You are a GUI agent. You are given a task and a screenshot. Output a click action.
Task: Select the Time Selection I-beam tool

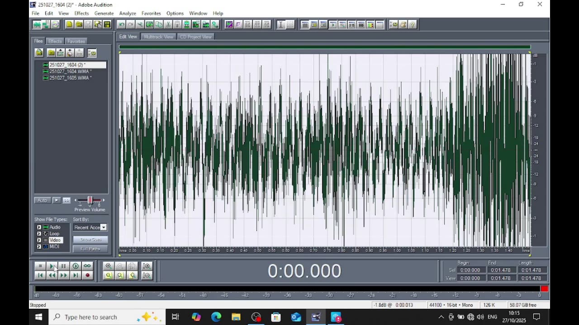(x=280, y=24)
